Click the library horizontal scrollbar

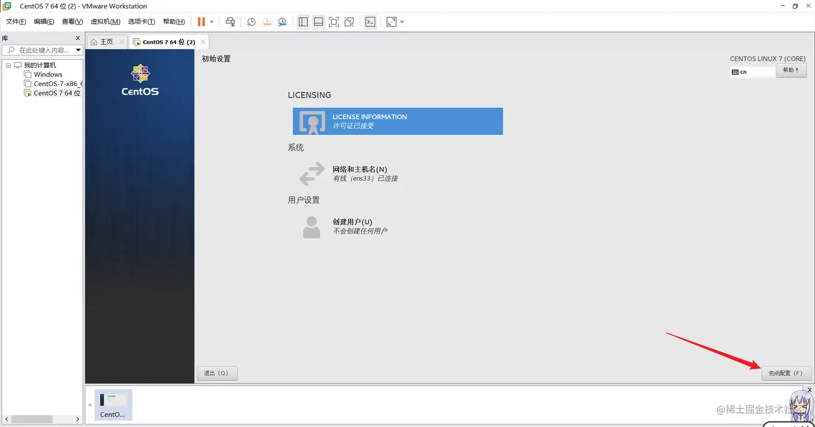click(32, 419)
